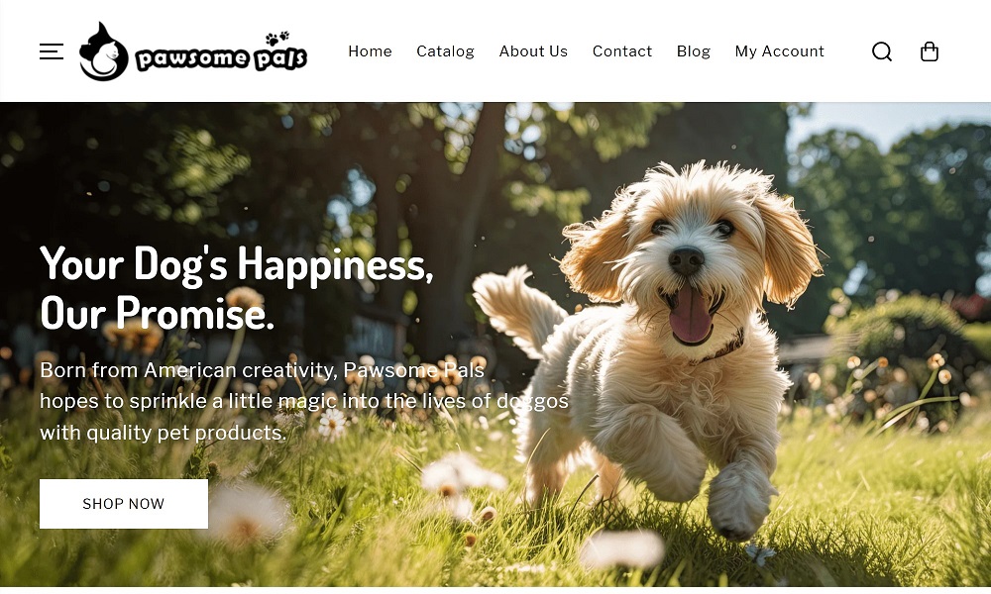The image size is (991, 594).
Task: Click the "Your Dog's Happiness," headline line
Action: tap(237, 264)
